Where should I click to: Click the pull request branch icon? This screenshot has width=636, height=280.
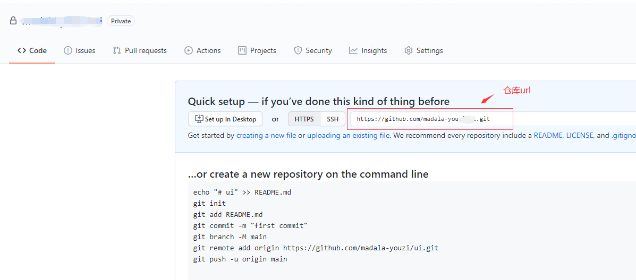tap(117, 50)
